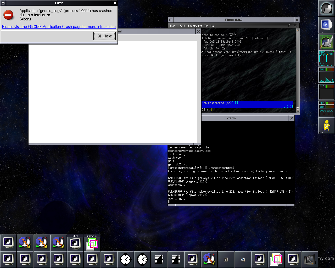Click the red stop icon in the Error dialog
Screen dimensions: 335x268
tap(8, 15)
